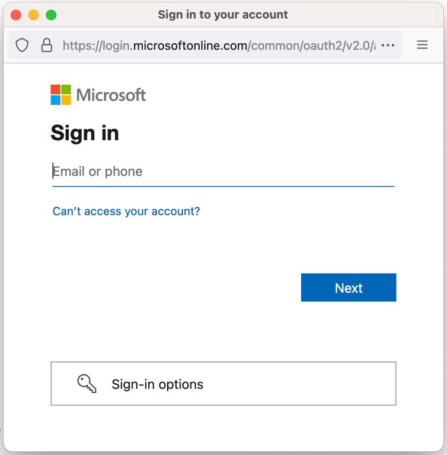This screenshot has height=455, width=447.
Task: Zoom the window with the green button
Action: 51,15
